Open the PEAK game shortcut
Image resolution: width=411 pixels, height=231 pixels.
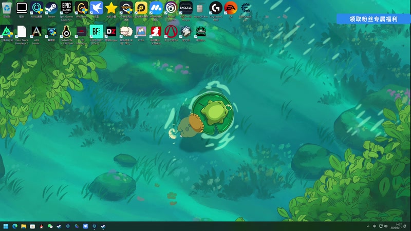click(x=141, y=33)
